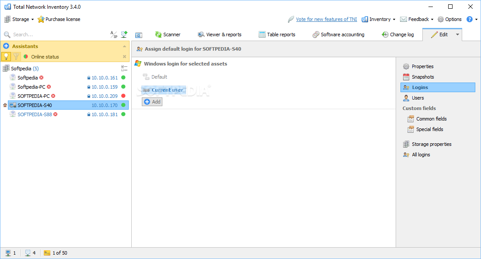The height and width of the screenshot is (259, 481).
Task: Open Special fields
Action: tap(425, 129)
